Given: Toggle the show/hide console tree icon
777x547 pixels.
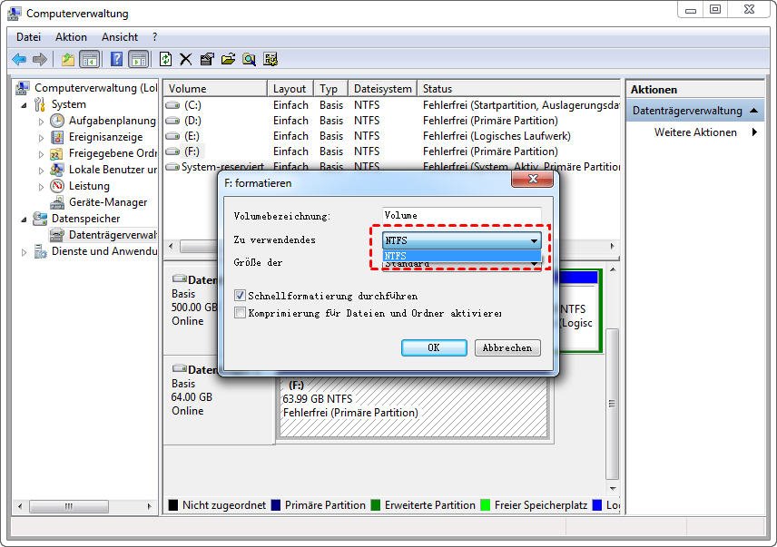Looking at the screenshot, I should tap(89, 60).
